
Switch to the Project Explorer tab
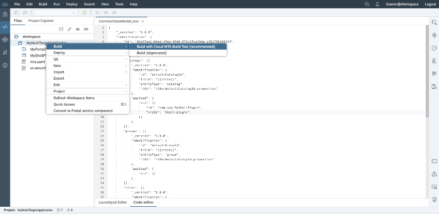click(41, 21)
